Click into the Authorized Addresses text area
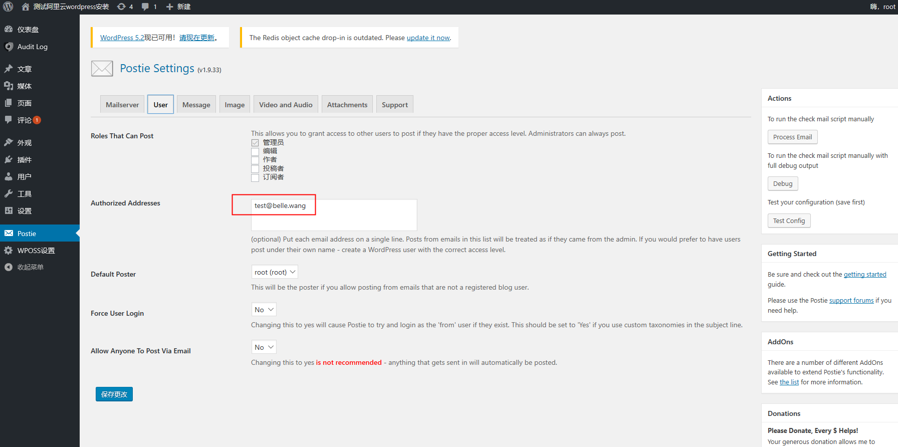Screen dimensions: 898x447 tap(334, 215)
